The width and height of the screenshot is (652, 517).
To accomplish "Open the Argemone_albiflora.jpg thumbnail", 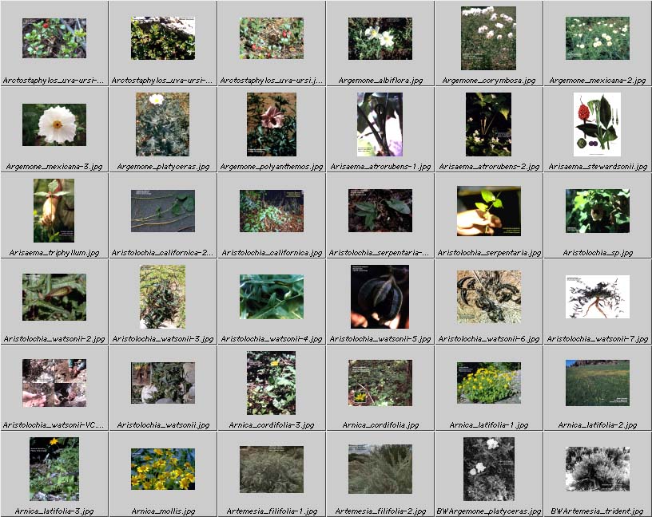I will (380, 38).
